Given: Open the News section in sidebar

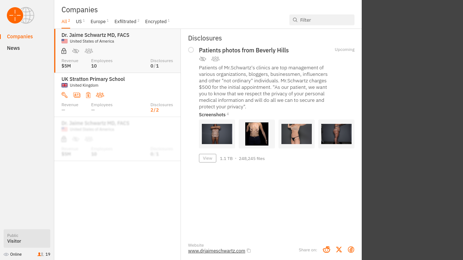Looking at the screenshot, I should coord(13,48).
